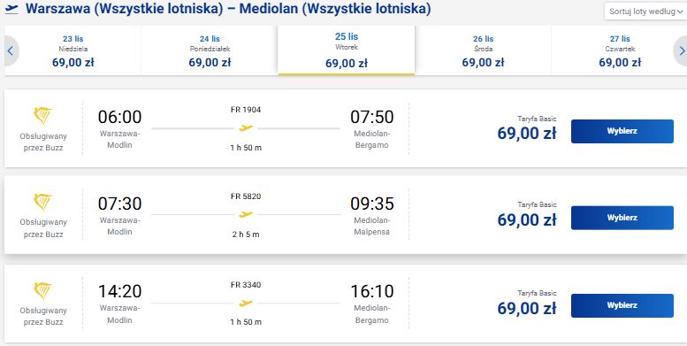Click the Ryanair harp logo for flight FR 5820

(42, 202)
